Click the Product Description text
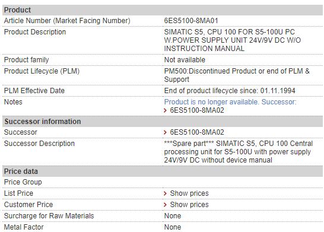The height and width of the screenshot is (232, 324). (x=232, y=40)
